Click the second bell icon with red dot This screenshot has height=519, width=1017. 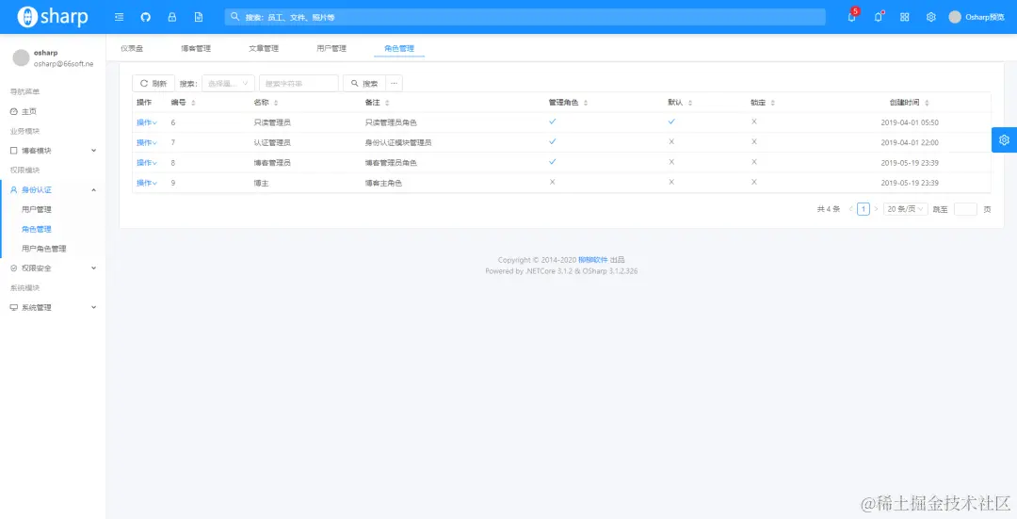[x=879, y=18]
